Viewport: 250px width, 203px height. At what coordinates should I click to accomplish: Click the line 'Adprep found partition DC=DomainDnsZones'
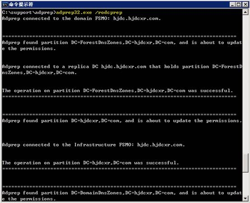pos(122,196)
